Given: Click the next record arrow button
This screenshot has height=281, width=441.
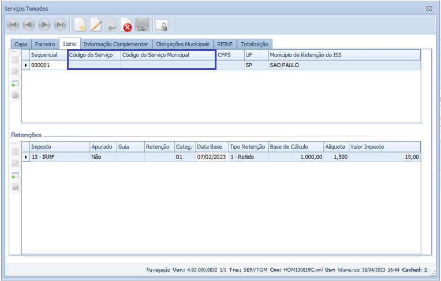Looking at the screenshot, I should click(44, 25).
